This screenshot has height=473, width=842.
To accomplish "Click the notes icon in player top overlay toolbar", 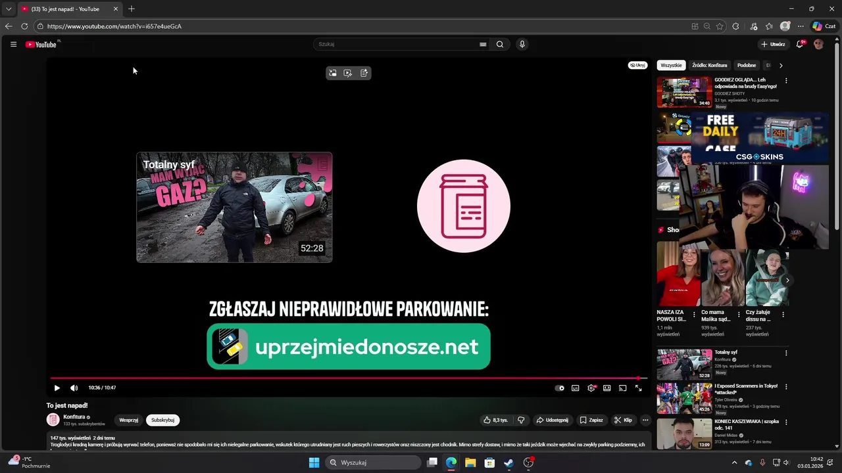I will coord(364,73).
